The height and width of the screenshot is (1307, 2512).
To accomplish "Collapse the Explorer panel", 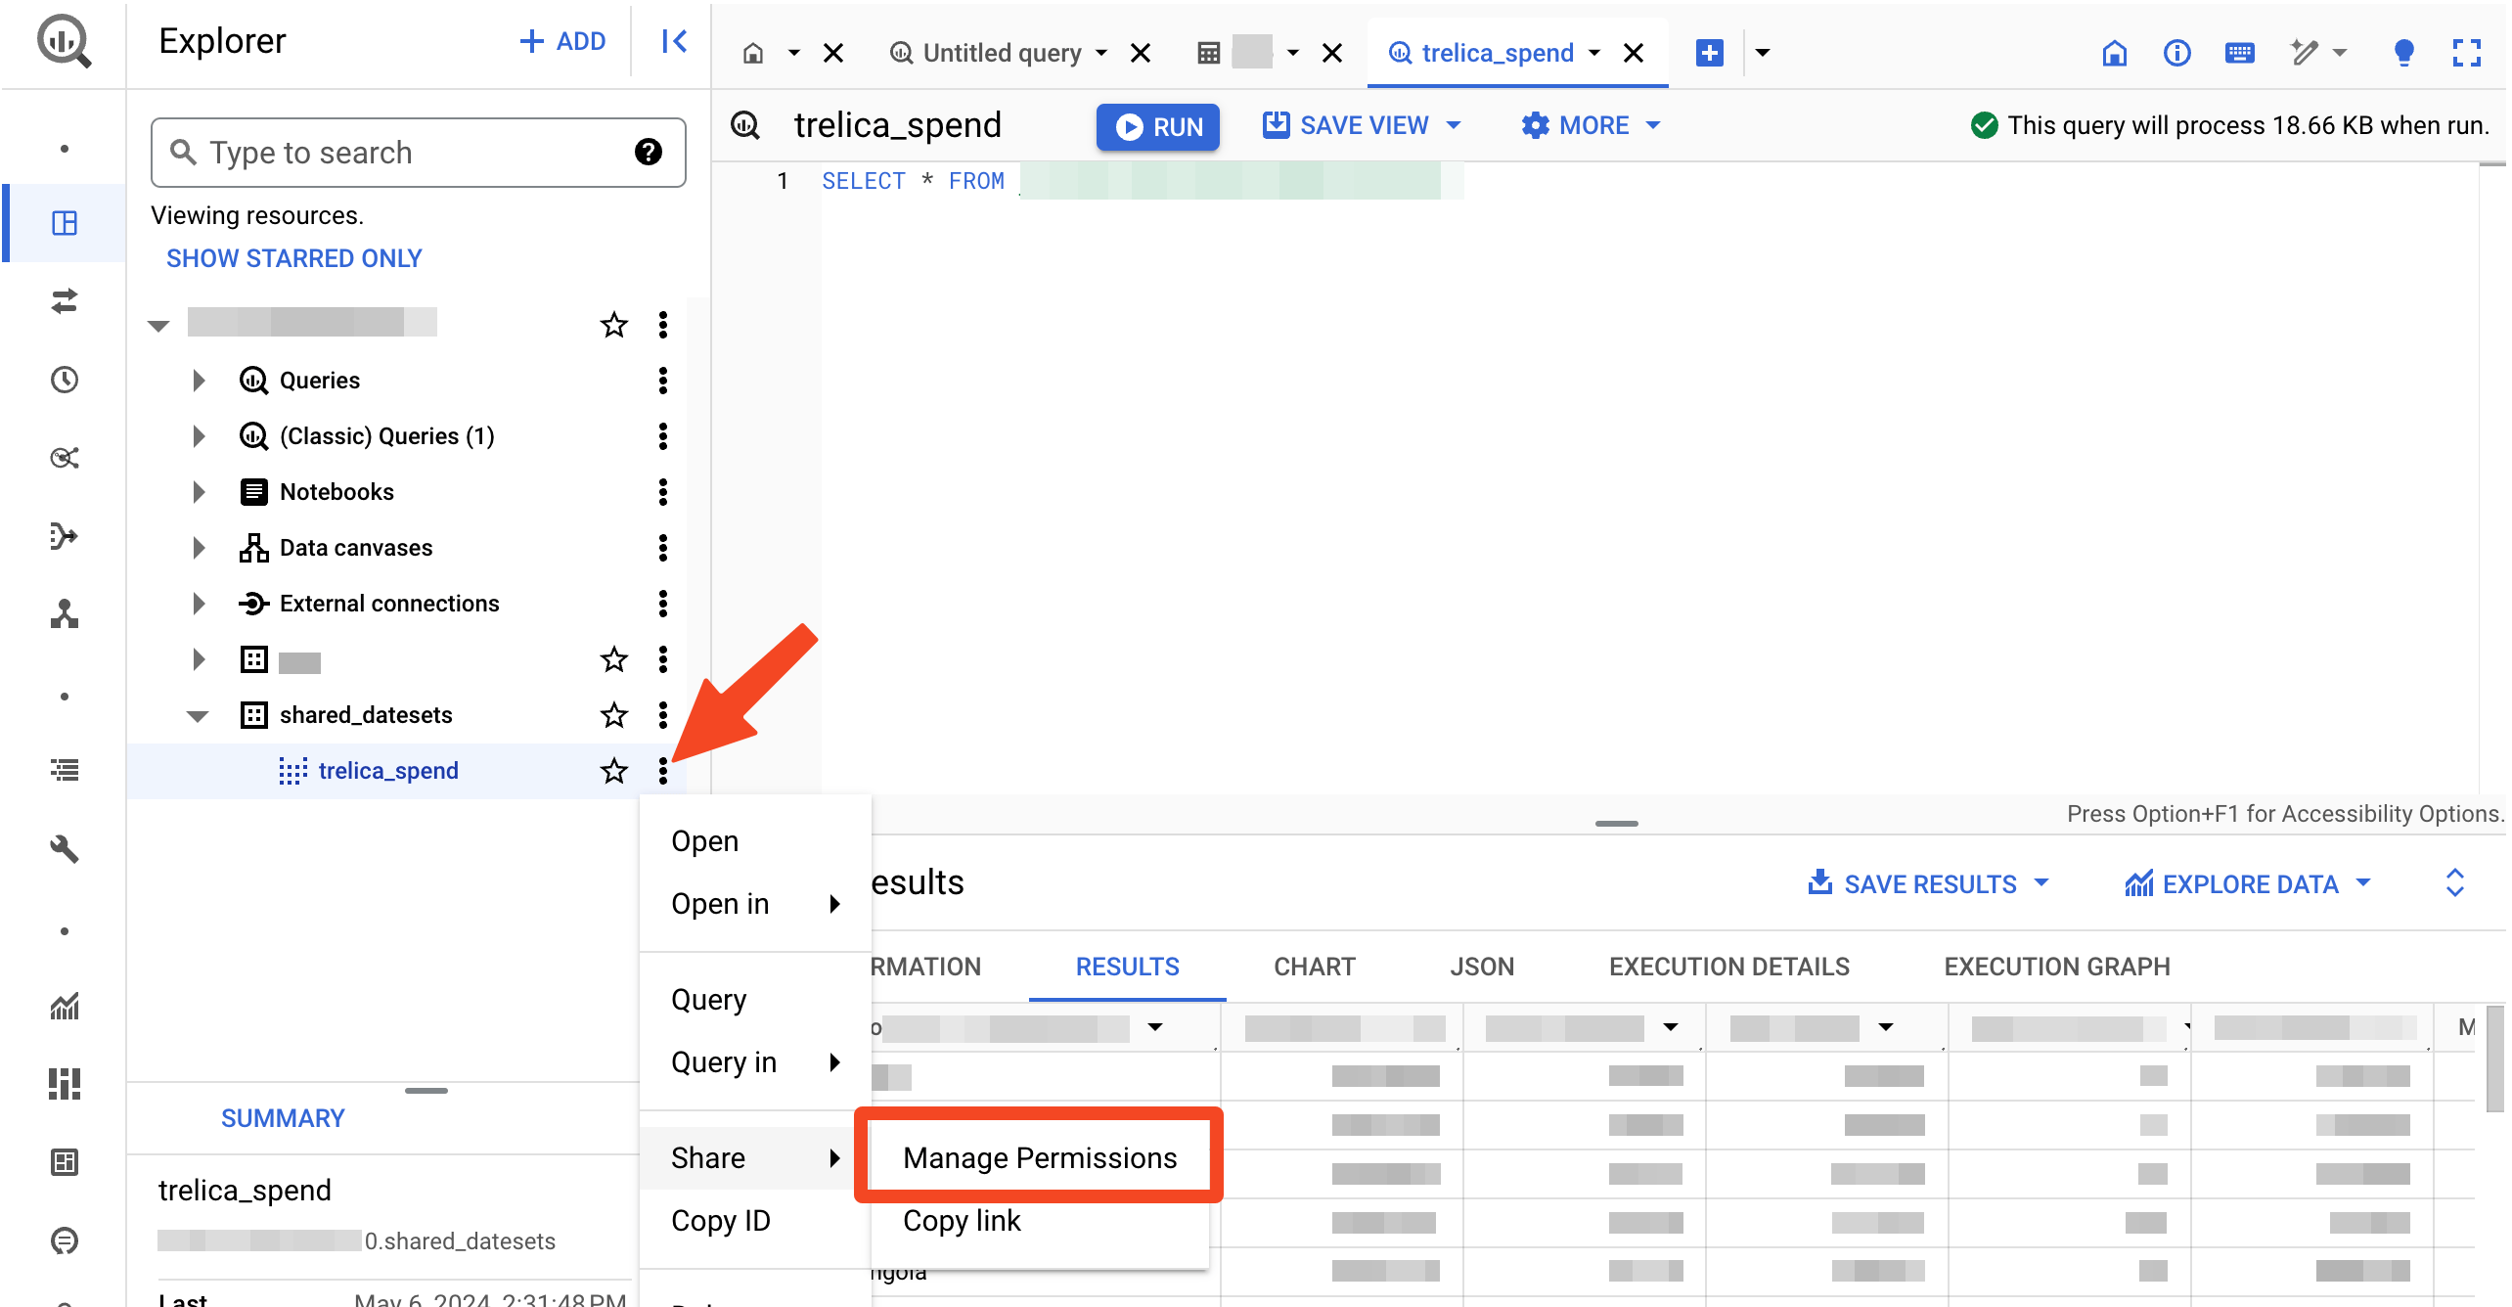I will pyautogui.click(x=674, y=41).
